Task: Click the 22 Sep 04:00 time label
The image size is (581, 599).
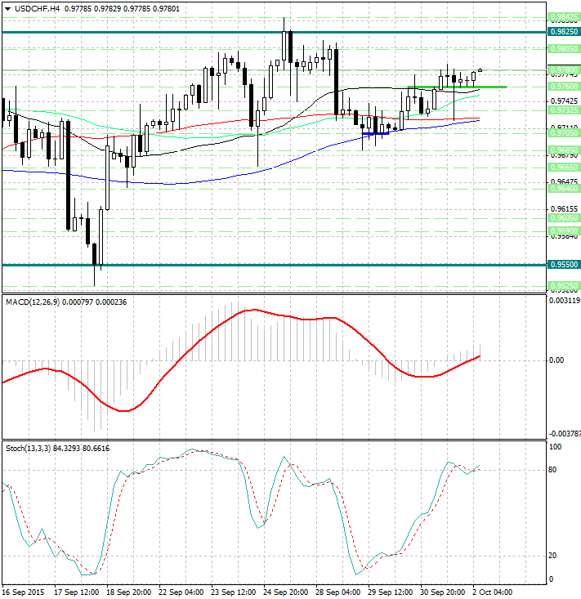Action: tap(181, 592)
